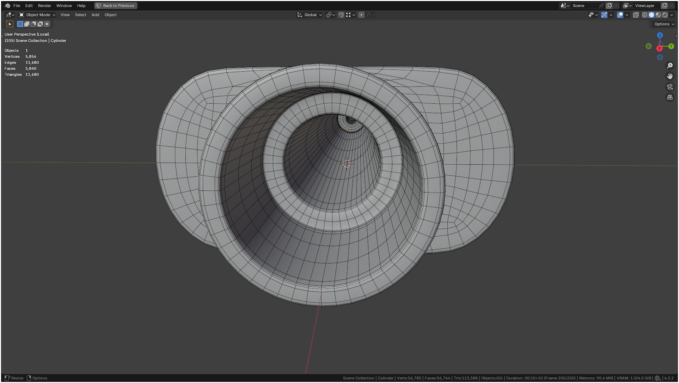679x383 pixels.
Task: Toggle snapping magnet icon
Action: point(341,15)
